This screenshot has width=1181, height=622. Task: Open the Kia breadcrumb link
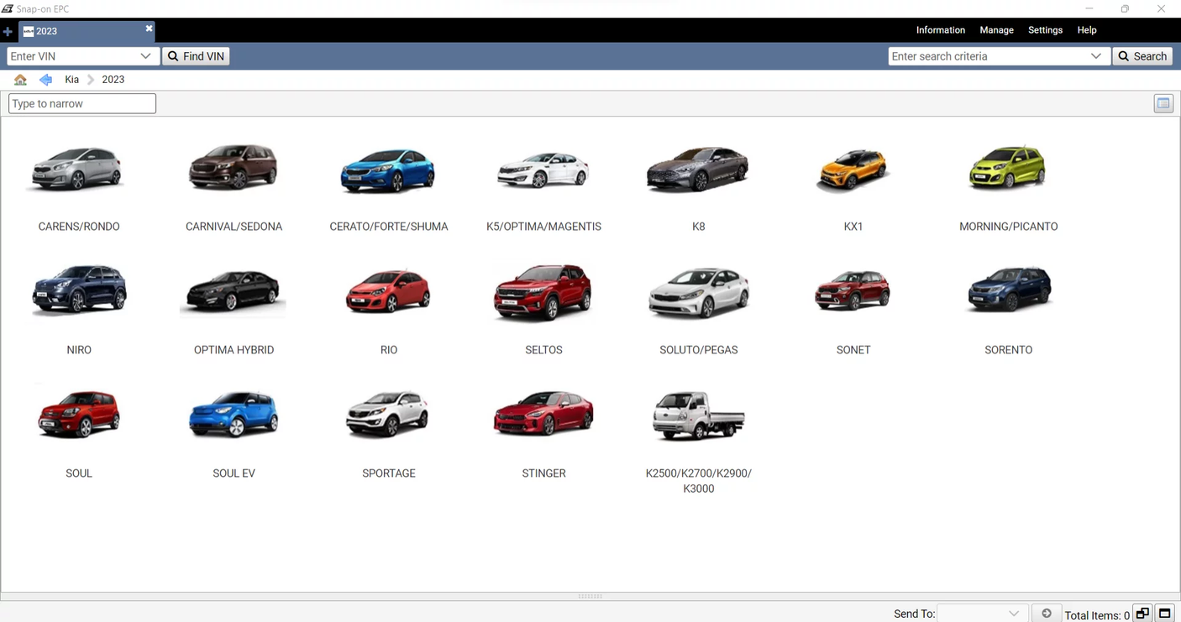pyautogui.click(x=71, y=79)
